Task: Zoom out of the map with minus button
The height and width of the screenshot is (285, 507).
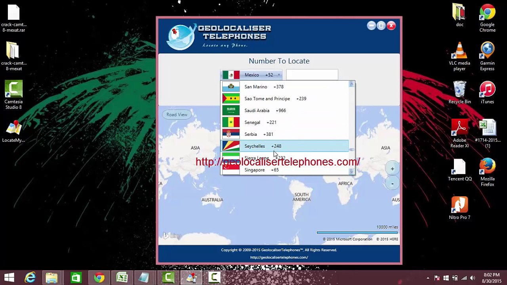Action: pos(392,184)
